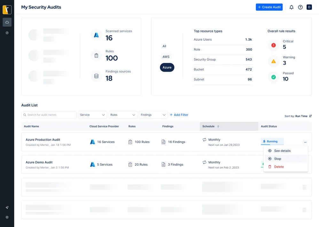Switch filter to AWS provider
The image size is (319, 227).
(x=166, y=57)
